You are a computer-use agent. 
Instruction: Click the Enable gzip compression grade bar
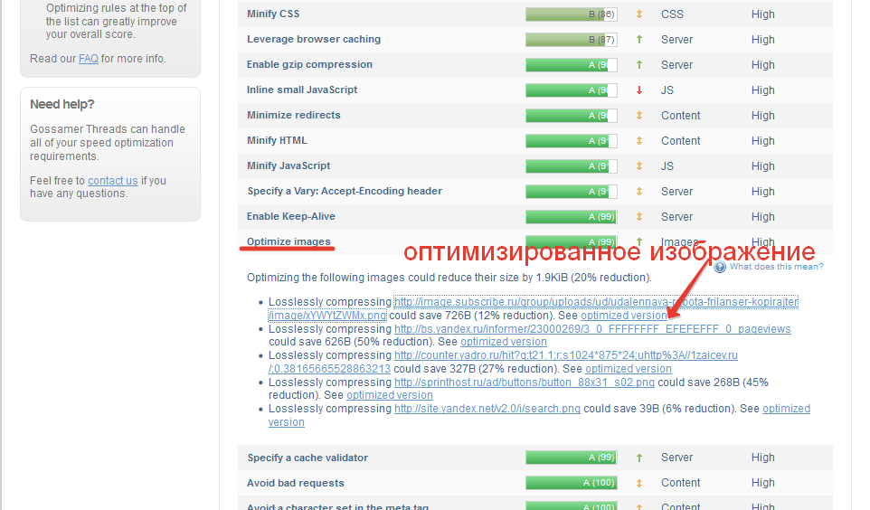(x=571, y=65)
